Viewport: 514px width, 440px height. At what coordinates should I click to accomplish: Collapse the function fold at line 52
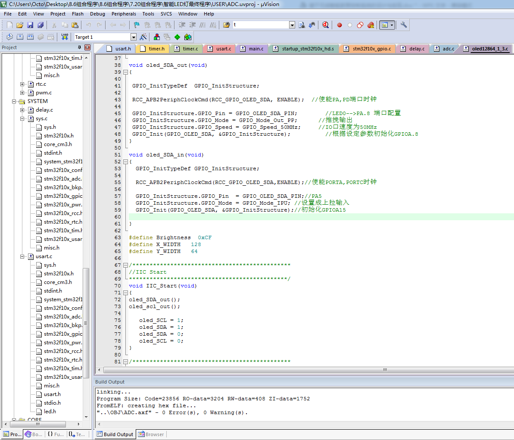point(126,162)
